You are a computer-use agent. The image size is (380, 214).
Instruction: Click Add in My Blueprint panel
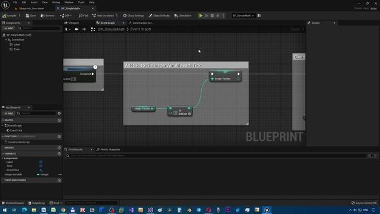(8, 114)
